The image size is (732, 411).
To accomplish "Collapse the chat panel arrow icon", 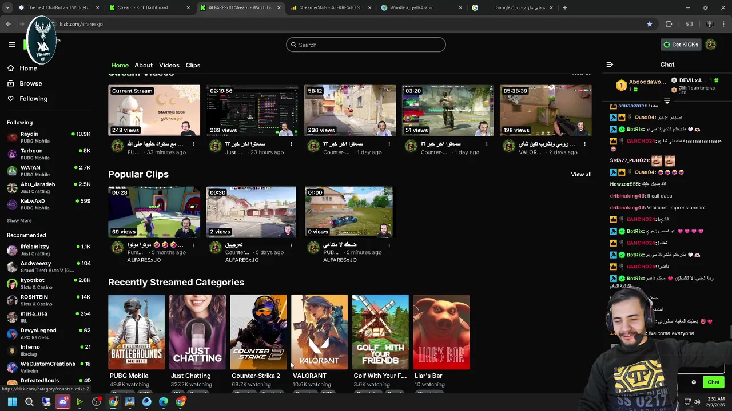I will (x=610, y=65).
